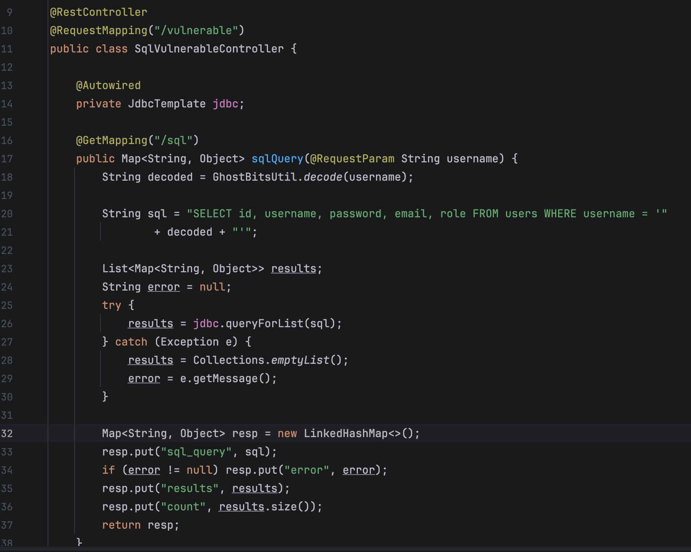691x552 pixels.
Task: Click the @RestController annotation
Action: click(x=98, y=12)
